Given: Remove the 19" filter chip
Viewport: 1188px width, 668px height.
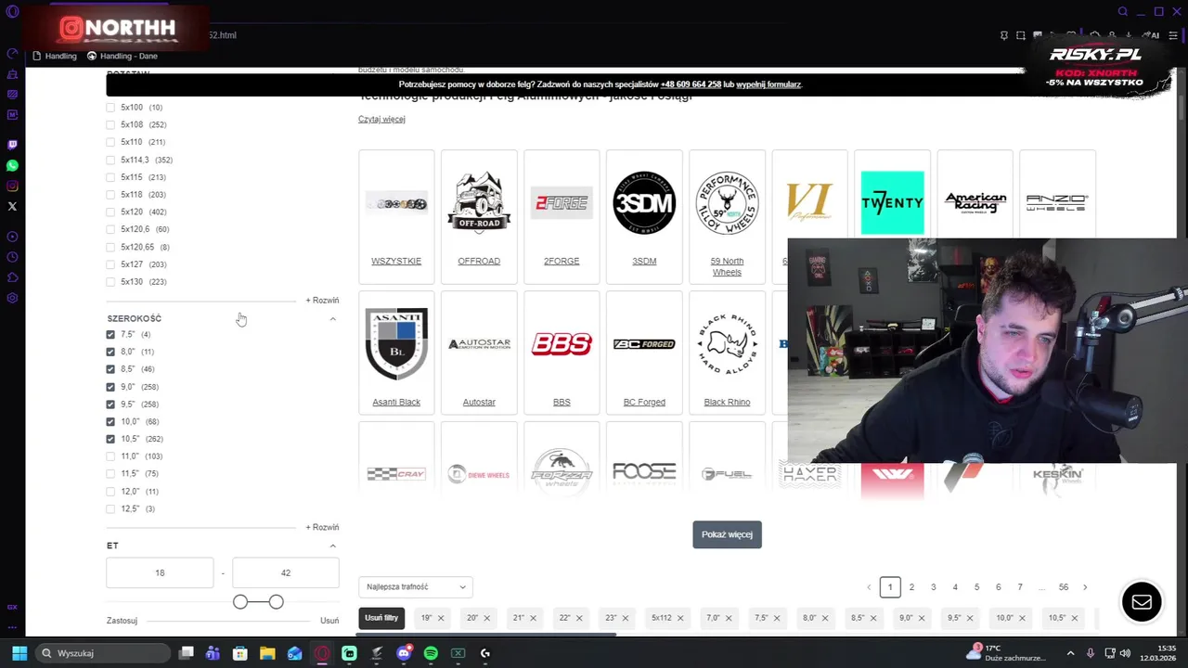Looking at the screenshot, I should [441, 618].
